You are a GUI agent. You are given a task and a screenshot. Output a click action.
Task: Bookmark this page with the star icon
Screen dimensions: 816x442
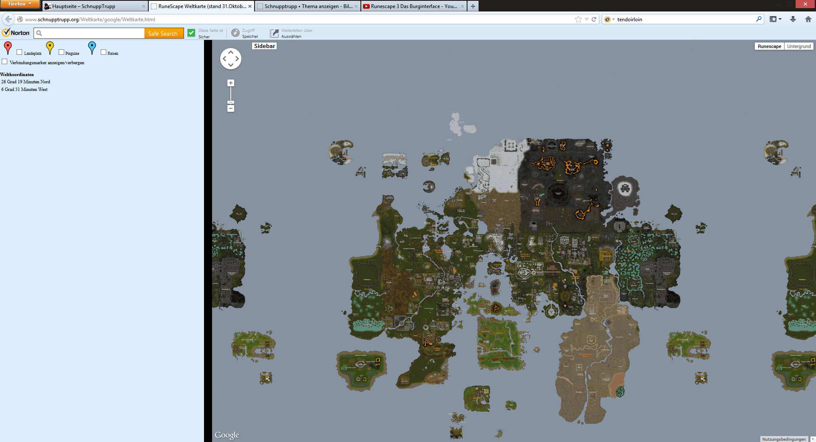(578, 19)
